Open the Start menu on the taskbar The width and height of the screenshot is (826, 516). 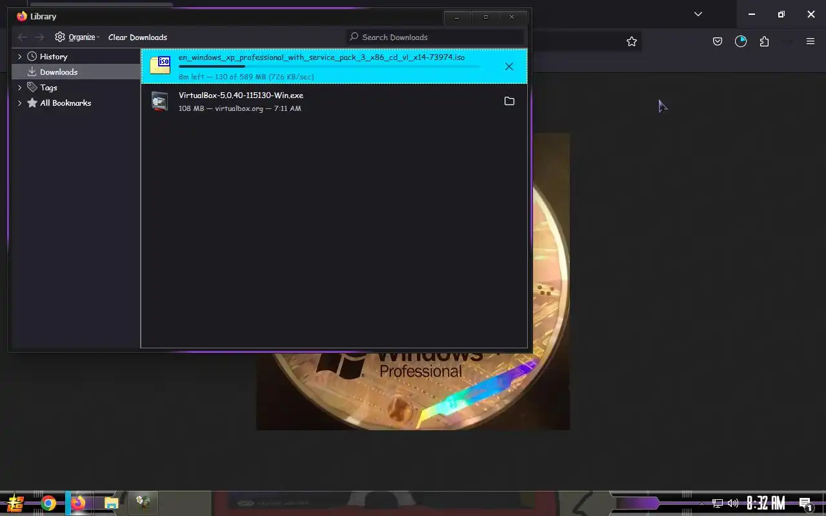(x=15, y=503)
